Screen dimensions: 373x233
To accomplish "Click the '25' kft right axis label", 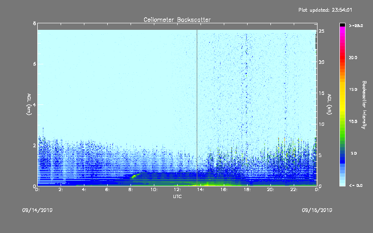I will (322, 31).
